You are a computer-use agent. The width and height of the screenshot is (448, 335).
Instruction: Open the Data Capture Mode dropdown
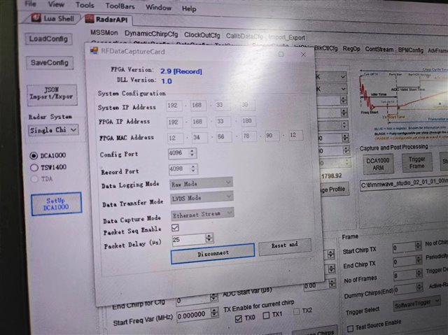point(202,214)
